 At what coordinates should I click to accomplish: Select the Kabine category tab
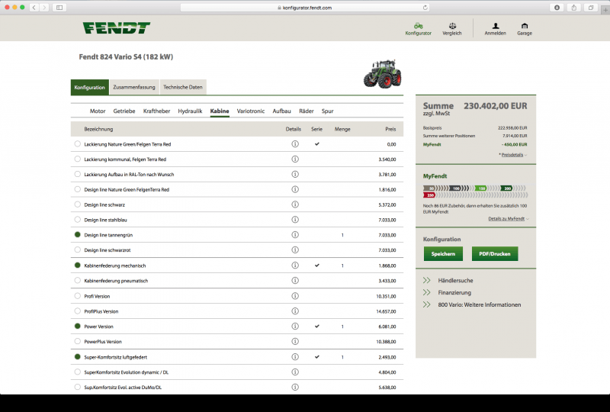coord(220,111)
